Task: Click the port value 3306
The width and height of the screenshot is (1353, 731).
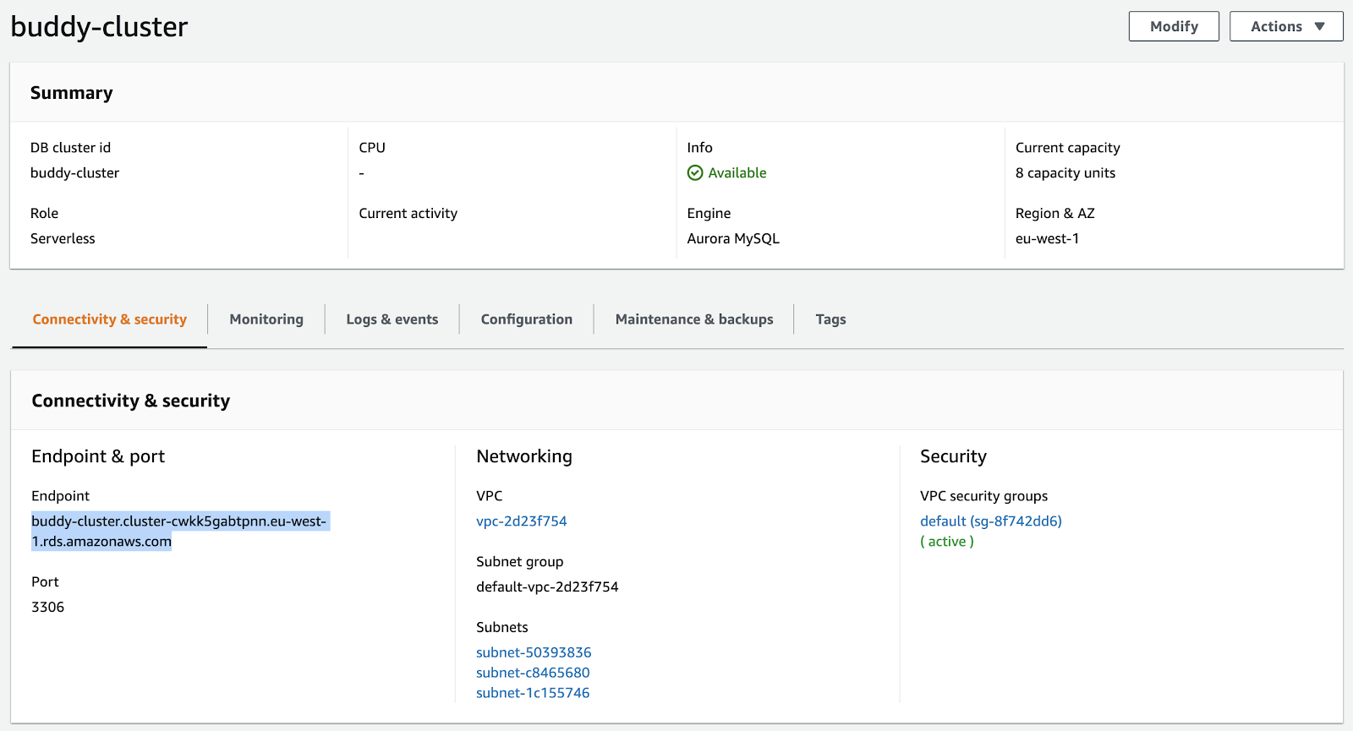Action: (x=47, y=608)
